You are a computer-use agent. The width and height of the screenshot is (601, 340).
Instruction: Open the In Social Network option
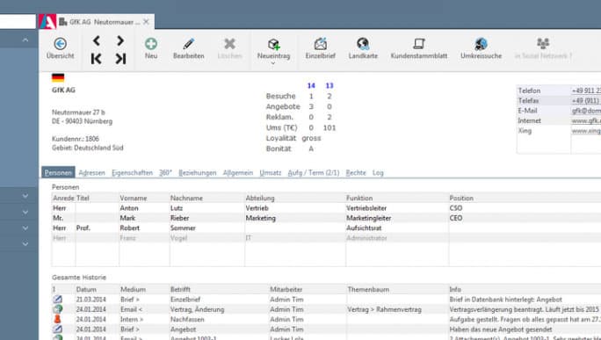point(543,48)
